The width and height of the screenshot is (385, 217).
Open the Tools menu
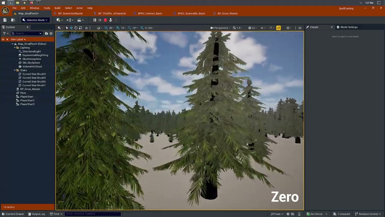[47, 8]
